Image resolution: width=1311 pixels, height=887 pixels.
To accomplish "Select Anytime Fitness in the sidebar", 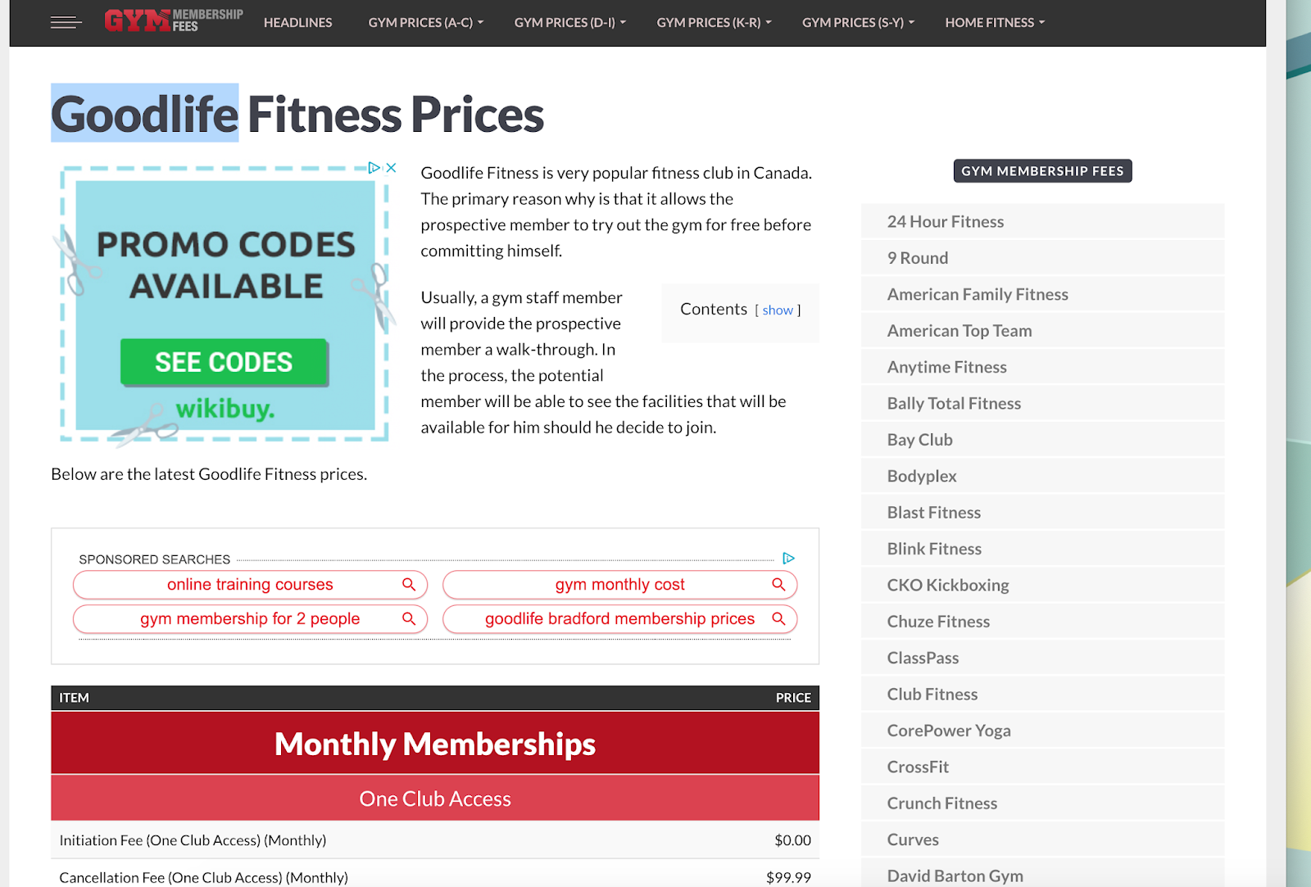I will [946, 366].
